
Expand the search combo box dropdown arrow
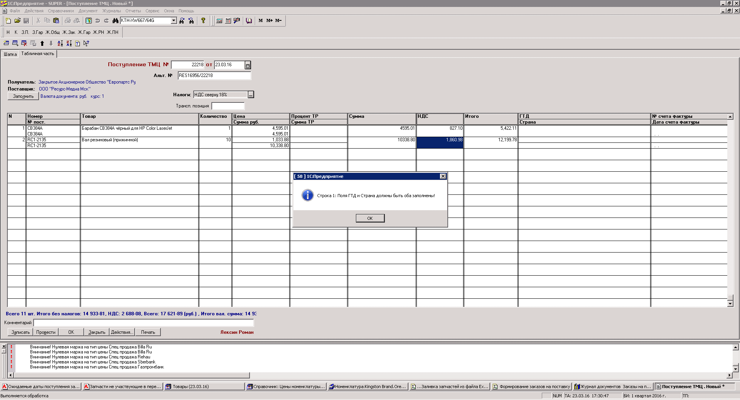174,21
